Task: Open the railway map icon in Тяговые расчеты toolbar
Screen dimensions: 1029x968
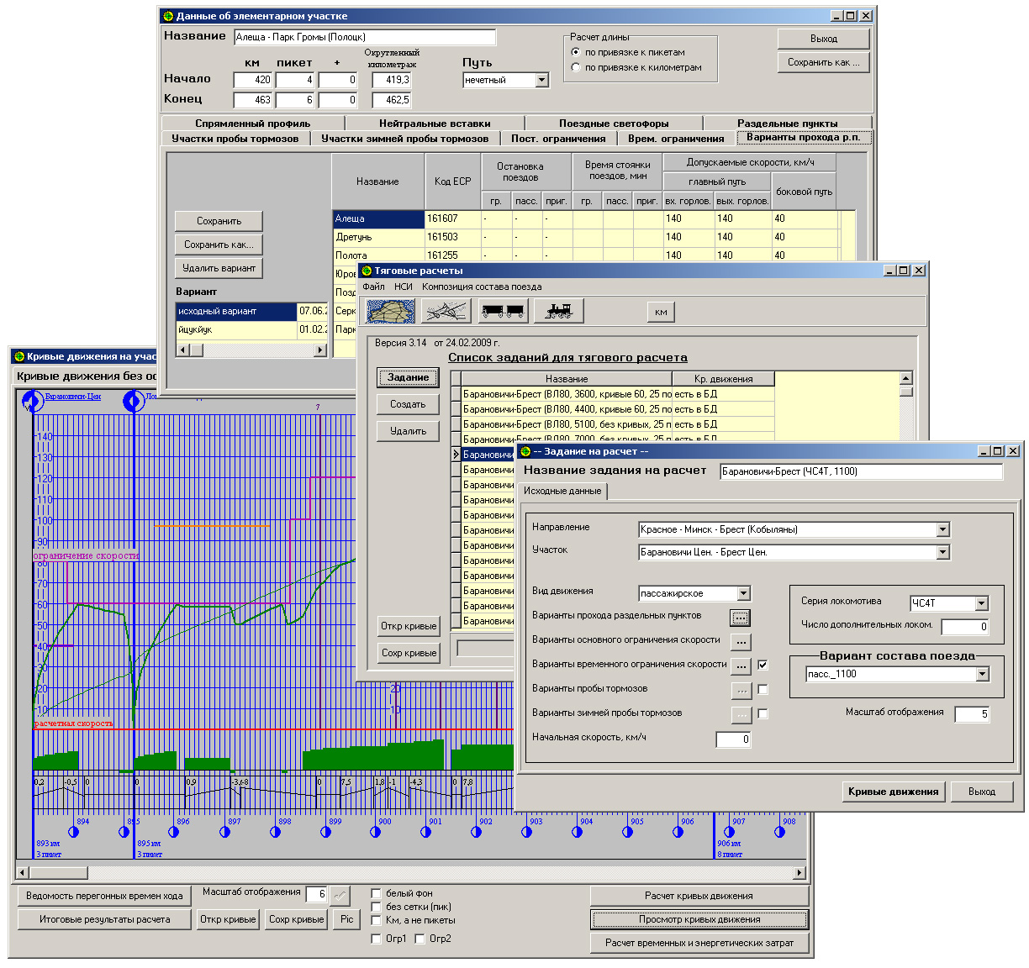Action: 391,312
